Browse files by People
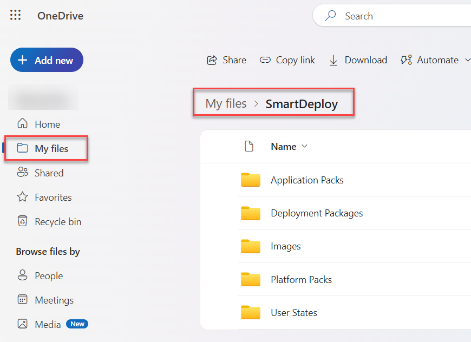471x342 pixels. [x=49, y=276]
